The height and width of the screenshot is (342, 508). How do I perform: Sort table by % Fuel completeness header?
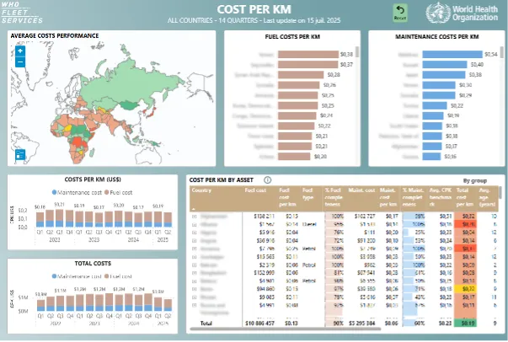tap(334, 197)
